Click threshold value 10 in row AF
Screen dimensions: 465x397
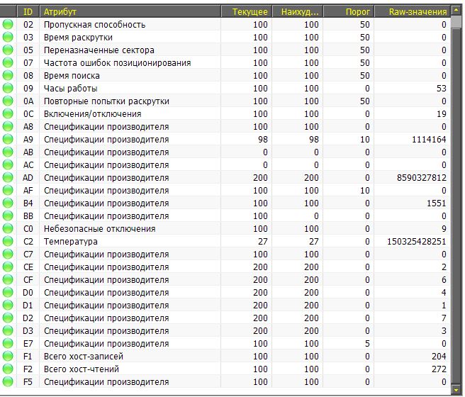(x=365, y=190)
